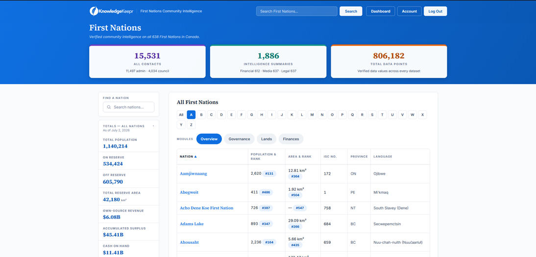Switch to the Overview module

tap(209, 139)
